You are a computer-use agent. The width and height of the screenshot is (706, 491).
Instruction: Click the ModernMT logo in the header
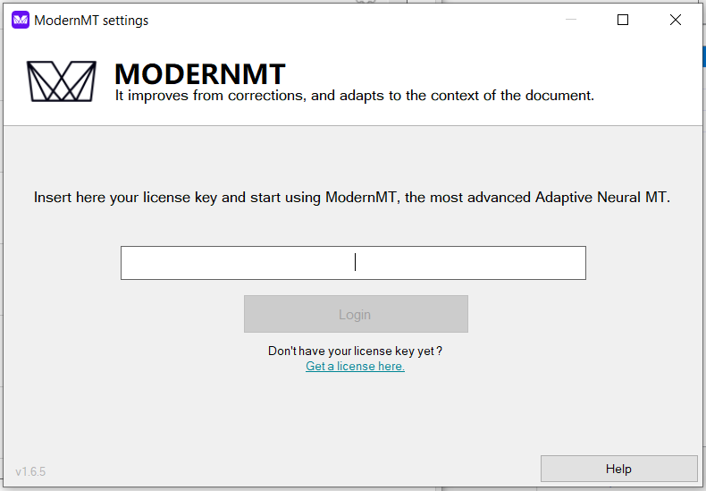pyautogui.click(x=61, y=80)
